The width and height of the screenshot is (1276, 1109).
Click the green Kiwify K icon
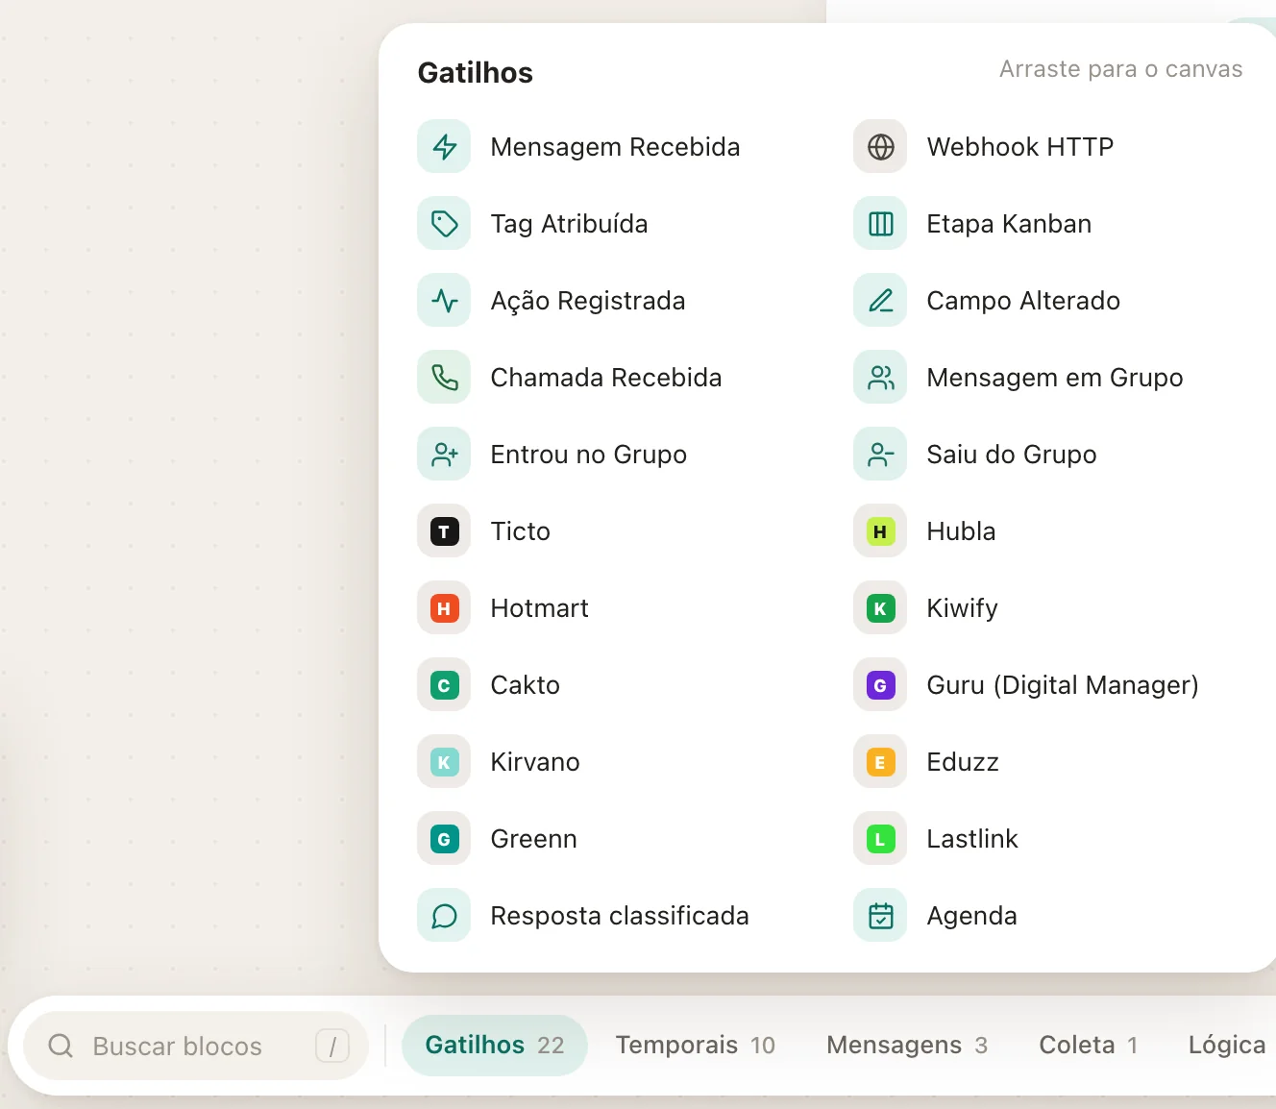880,608
